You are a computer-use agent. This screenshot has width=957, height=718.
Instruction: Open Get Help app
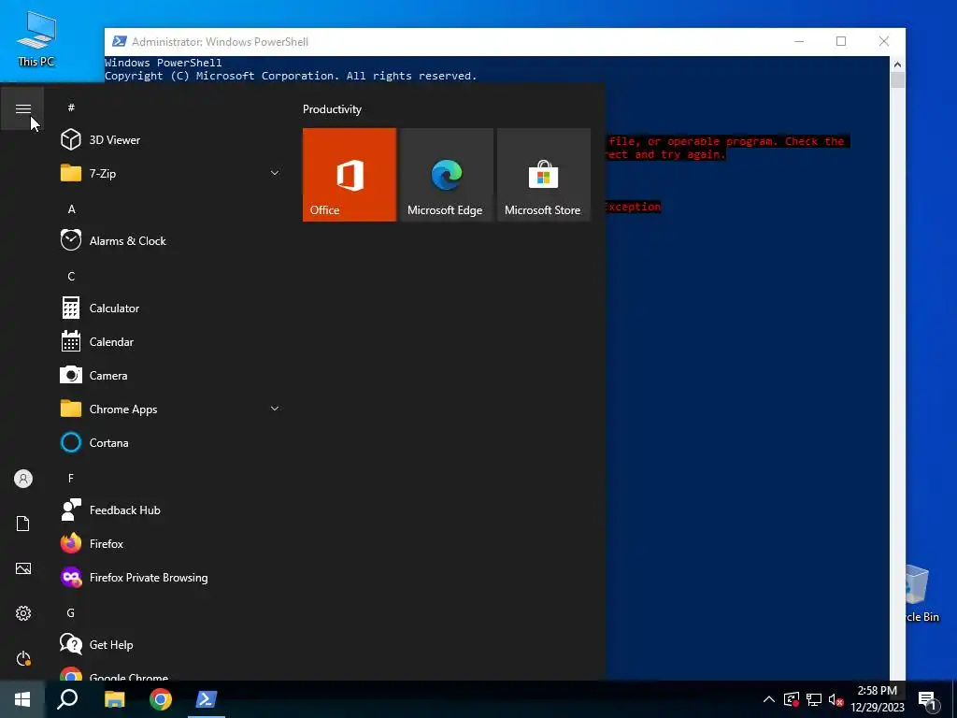tap(170, 645)
